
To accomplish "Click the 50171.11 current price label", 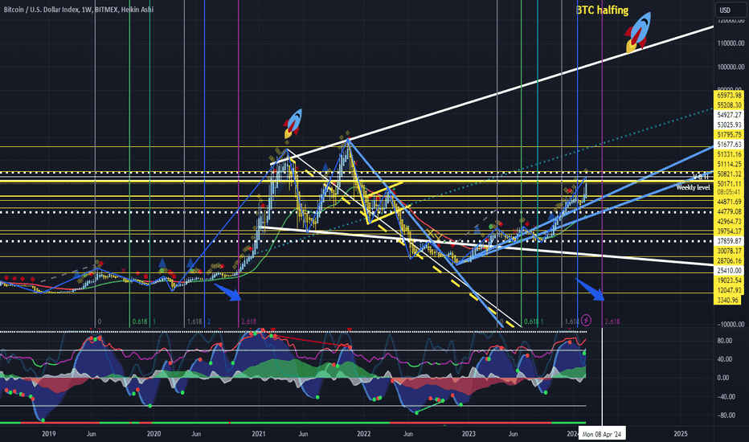I will point(730,183).
